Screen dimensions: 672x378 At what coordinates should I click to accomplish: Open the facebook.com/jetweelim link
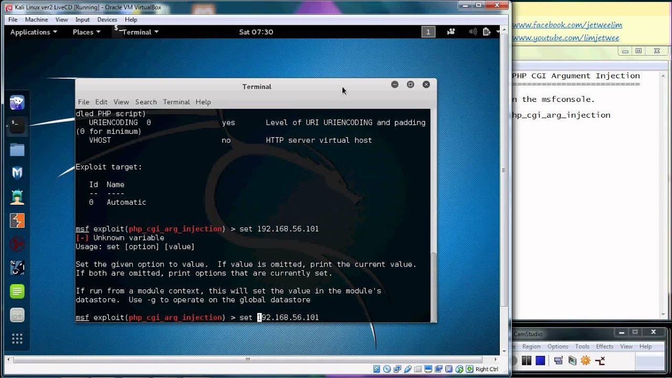coord(567,25)
